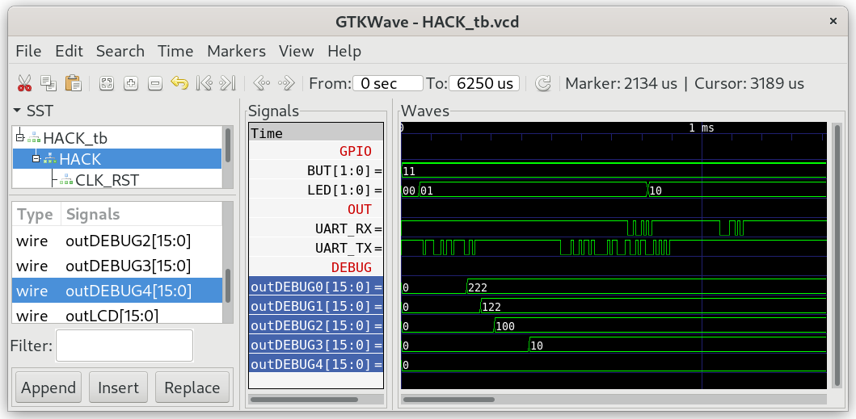Screen dimensions: 856x419
Task: Select the LED[1:0] signal row
Action: [316, 191]
